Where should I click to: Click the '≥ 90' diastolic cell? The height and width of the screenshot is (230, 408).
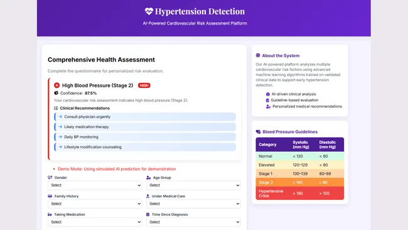(323, 182)
